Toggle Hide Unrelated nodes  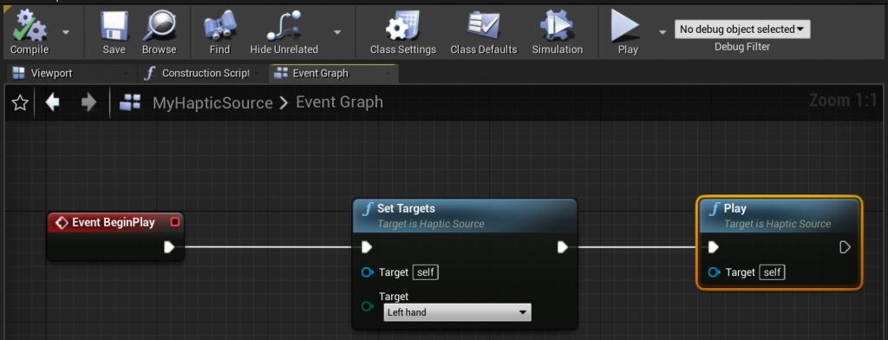(284, 32)
